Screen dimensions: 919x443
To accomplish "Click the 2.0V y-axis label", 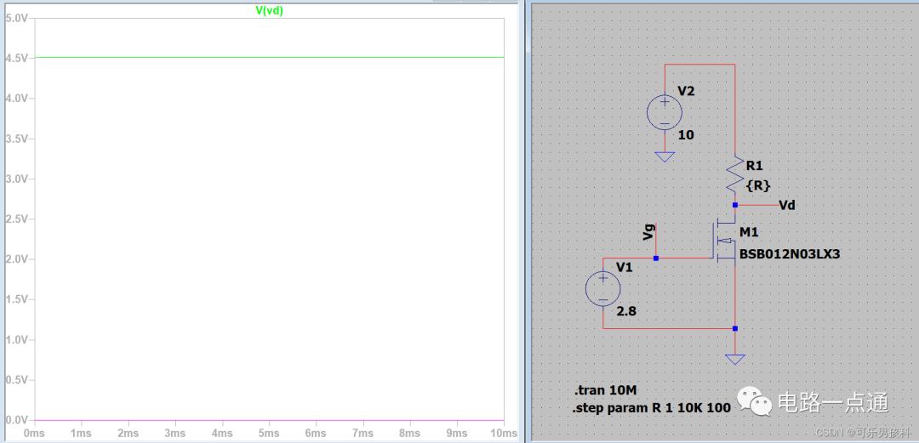I will (16, 259).
